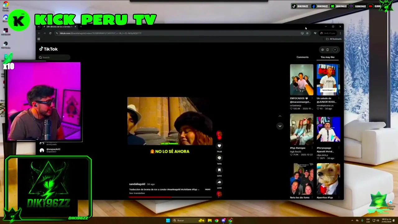Click the browser profile chip
This screenshot has width=398, height=224.
[328, 33]
